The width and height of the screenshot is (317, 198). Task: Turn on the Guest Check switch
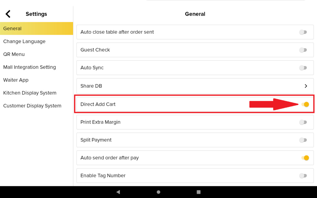click(303, 50)
